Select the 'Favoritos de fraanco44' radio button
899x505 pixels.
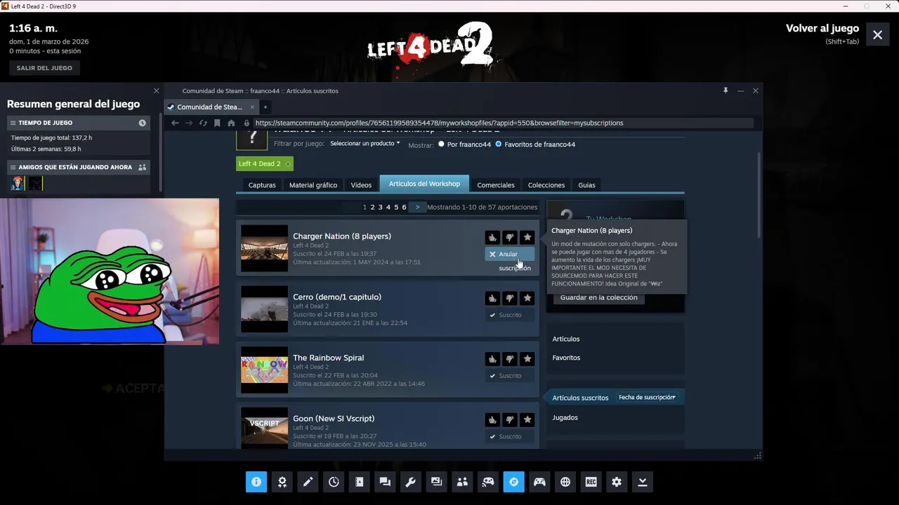499,144
